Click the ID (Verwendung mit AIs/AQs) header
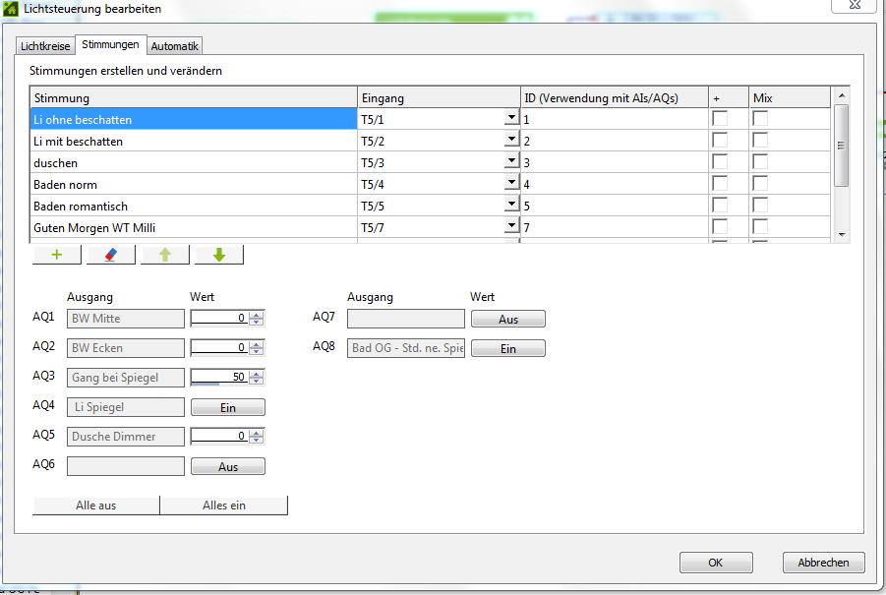The image size is (886, 595). (615, 97)
